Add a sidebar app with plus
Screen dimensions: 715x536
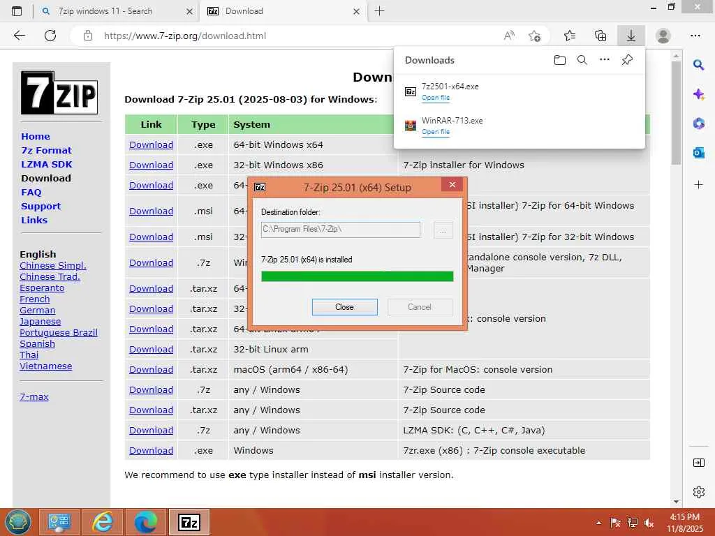(x=698, y=184)
